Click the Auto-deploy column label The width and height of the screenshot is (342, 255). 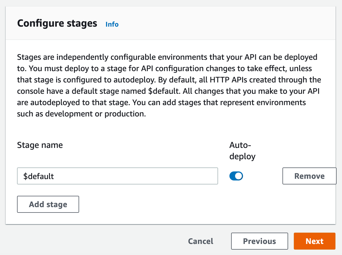tap(242, 151)
